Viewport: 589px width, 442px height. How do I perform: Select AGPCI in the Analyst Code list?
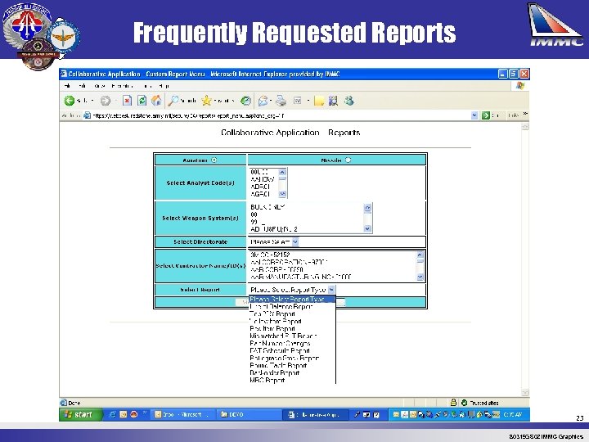click(x=260, y=194)
